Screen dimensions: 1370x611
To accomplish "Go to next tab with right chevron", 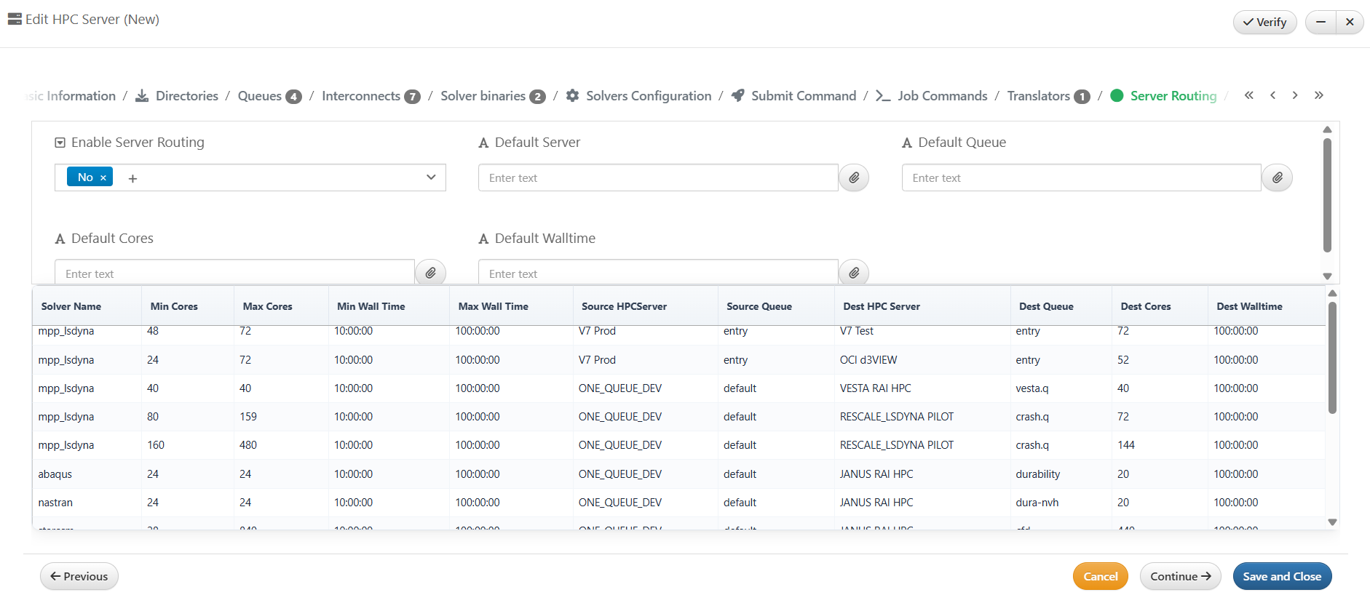I will point(1295,95).
